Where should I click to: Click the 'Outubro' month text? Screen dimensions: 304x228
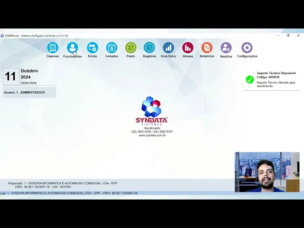[x=29, y=71]
